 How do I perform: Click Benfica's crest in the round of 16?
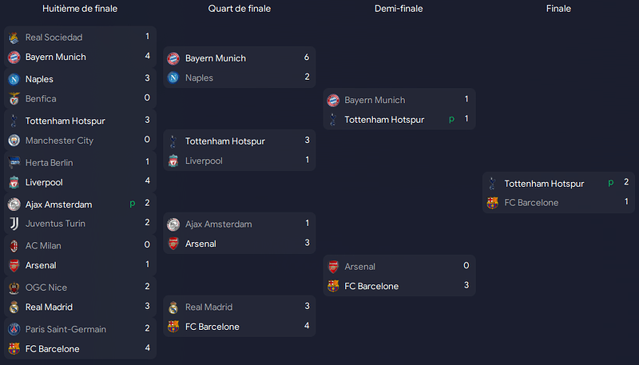[14, 98]
